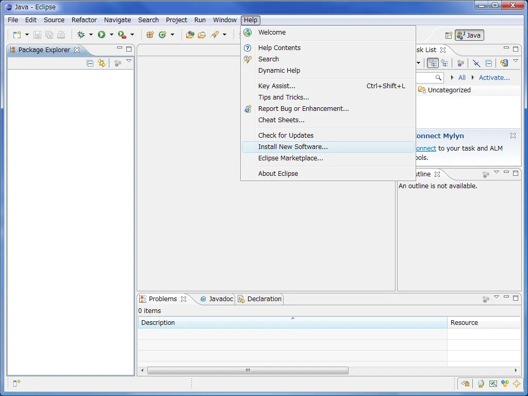Open the Search toolbar dropdown arrow
Screen dimensions: 528x396
[224, 35]
